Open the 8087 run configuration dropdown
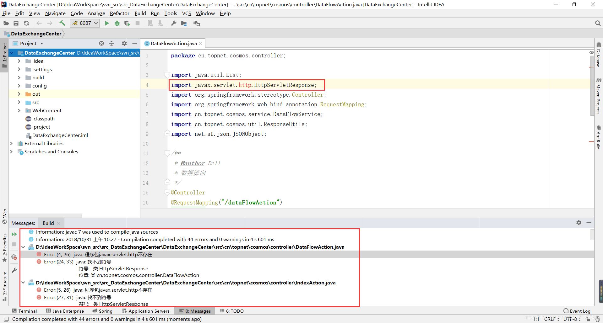This screenshot has height=323, width=603. pos(85,23)
